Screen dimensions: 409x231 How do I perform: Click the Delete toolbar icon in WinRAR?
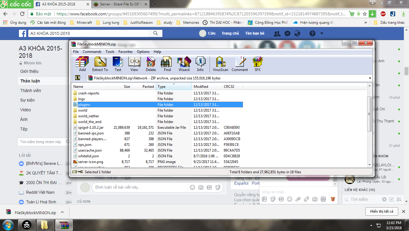click(151, 64)
